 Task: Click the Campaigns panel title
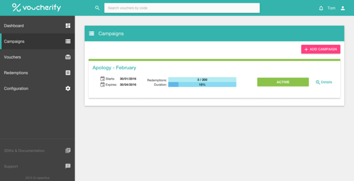click(x=111, y=34)
